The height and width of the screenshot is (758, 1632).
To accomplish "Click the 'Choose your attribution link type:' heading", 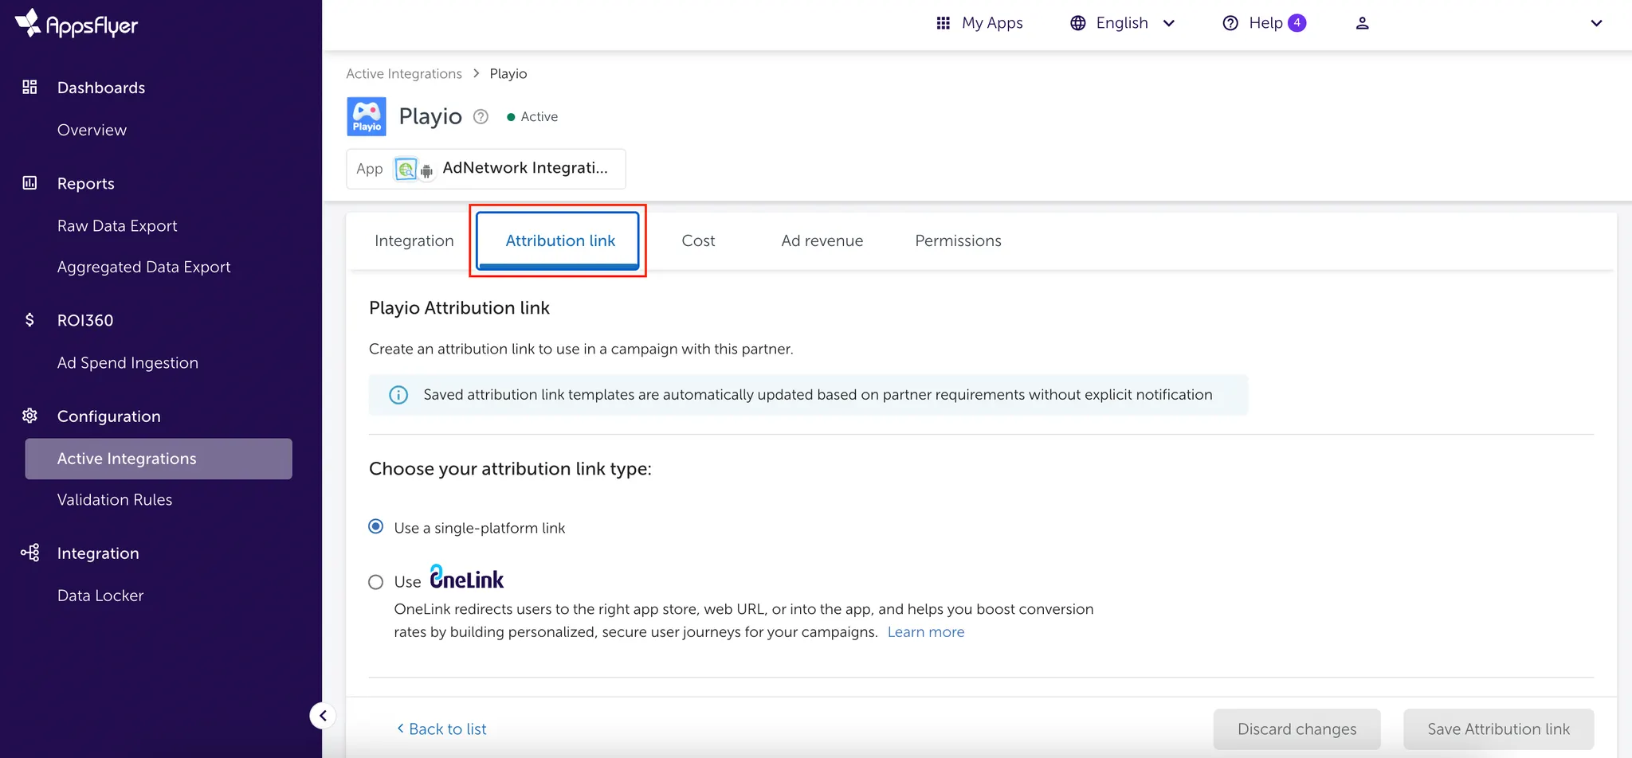I will tap(510, 468).
